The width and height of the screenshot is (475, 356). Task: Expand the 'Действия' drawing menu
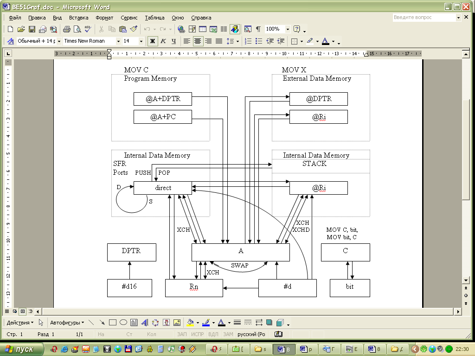[x=20, y=323]
